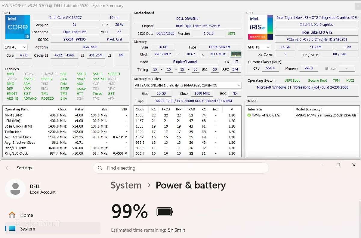Expand the SK Hynix memory module dropdown
The width and height of the screenshot is (361, 238).
tap(187, 86)
